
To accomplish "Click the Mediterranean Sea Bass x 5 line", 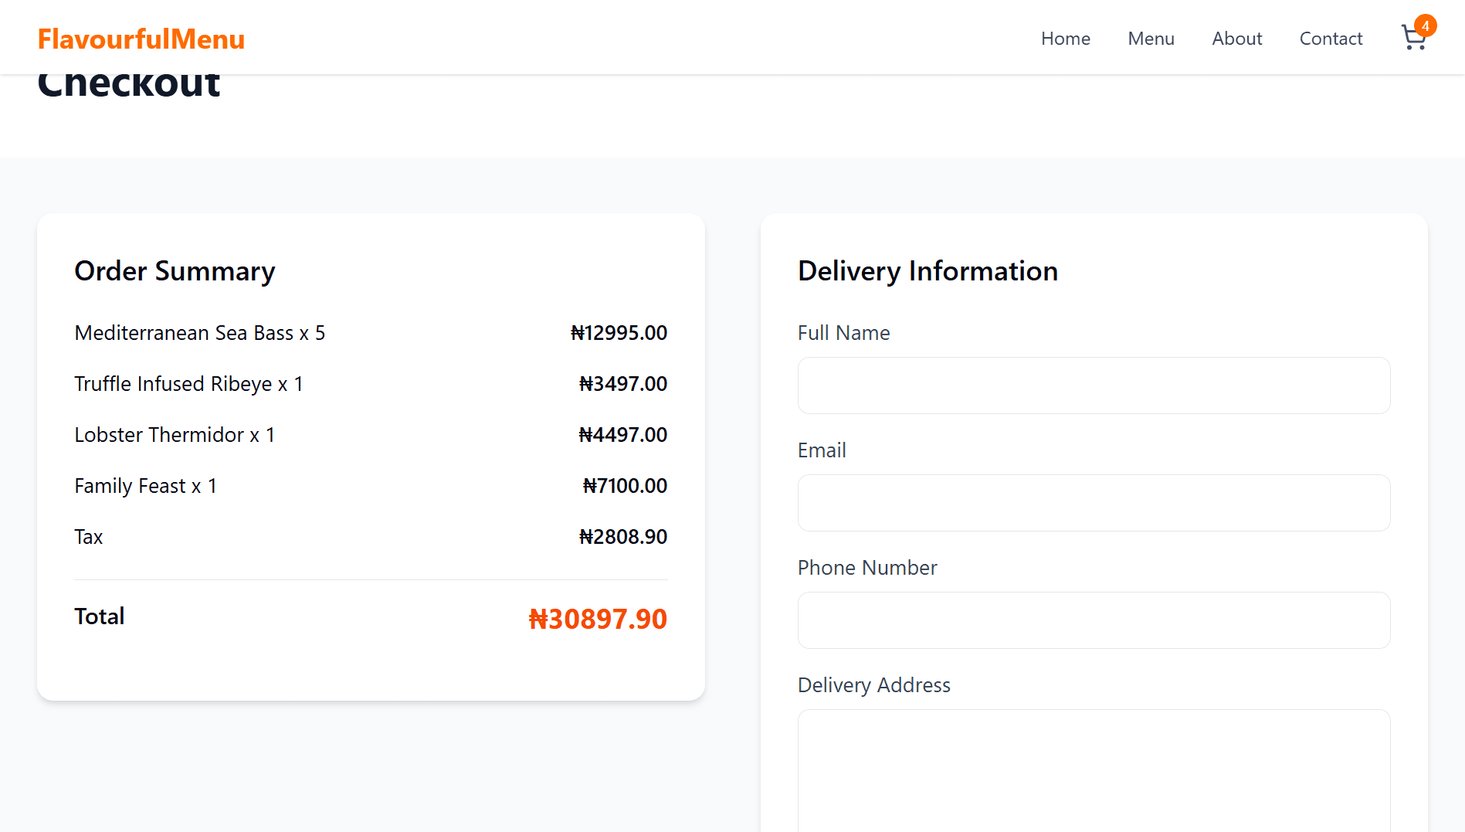I will point(200,333).
